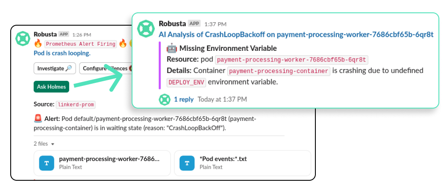This screenshot has width=447, height=191.
Task: Click the Investigate button
Action: (x=55, y=68)
